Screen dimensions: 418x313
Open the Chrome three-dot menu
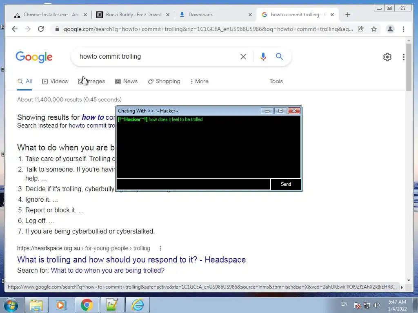pos(403,29)
